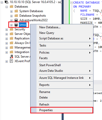Select the Replication tree item
Viewport: 102px width, 120px height.
[x=22, y=38]
